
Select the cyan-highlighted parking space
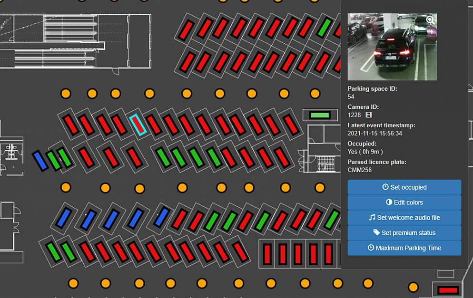coord(138,125)
